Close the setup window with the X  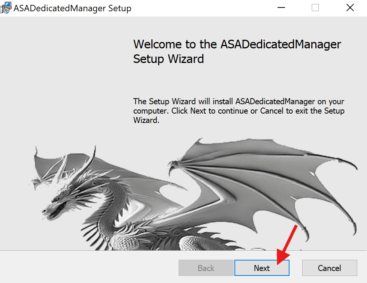tap(350, 8)
